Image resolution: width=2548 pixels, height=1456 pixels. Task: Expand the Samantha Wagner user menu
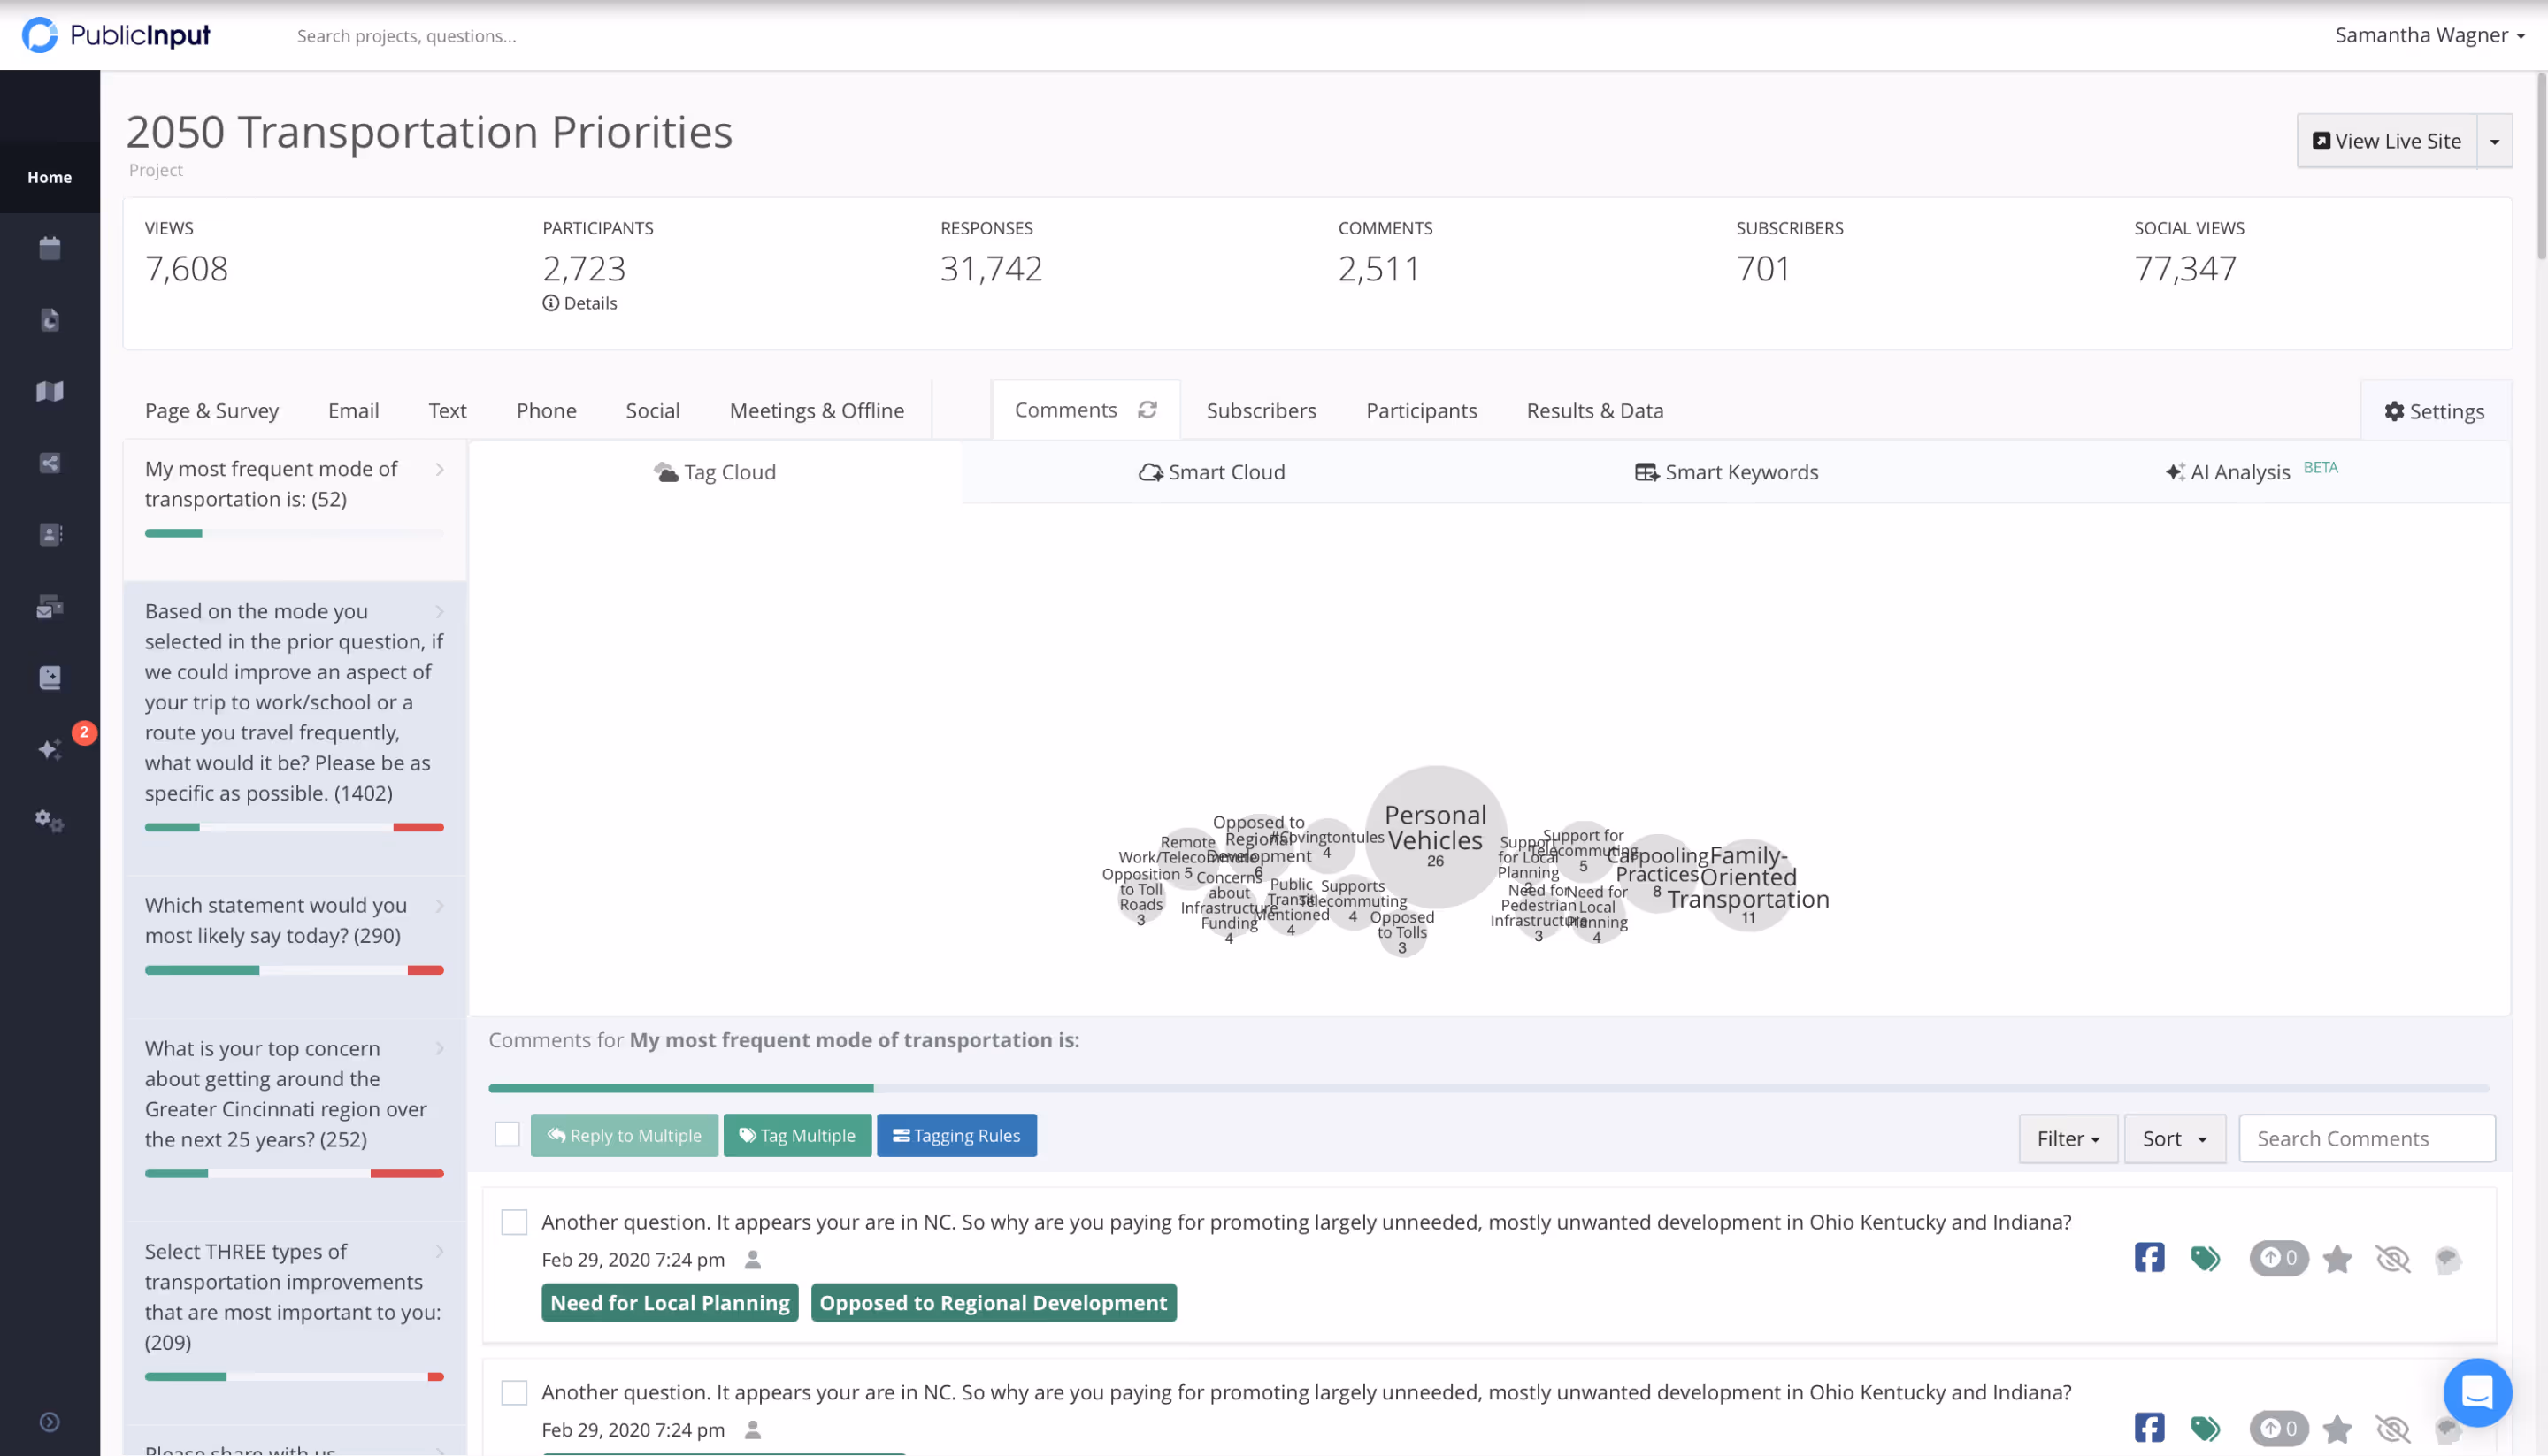tap(2429, 35)
